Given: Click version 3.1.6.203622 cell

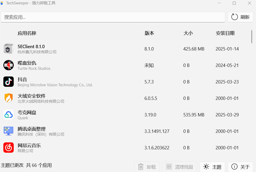Looking at the screenshot, I should coord(157,148).
